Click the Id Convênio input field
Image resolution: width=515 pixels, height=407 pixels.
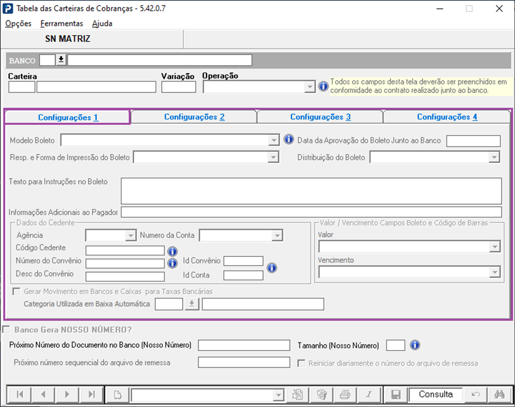coord(243,261)
